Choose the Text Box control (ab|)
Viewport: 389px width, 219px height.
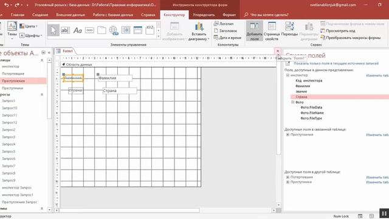coord(65,30)
